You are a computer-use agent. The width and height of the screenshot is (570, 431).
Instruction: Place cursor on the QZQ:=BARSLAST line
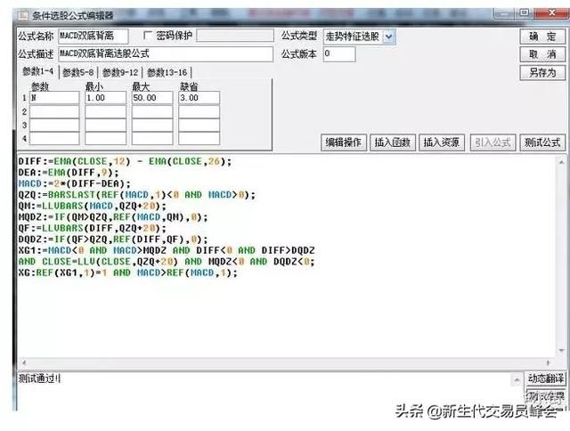(136, 195)
